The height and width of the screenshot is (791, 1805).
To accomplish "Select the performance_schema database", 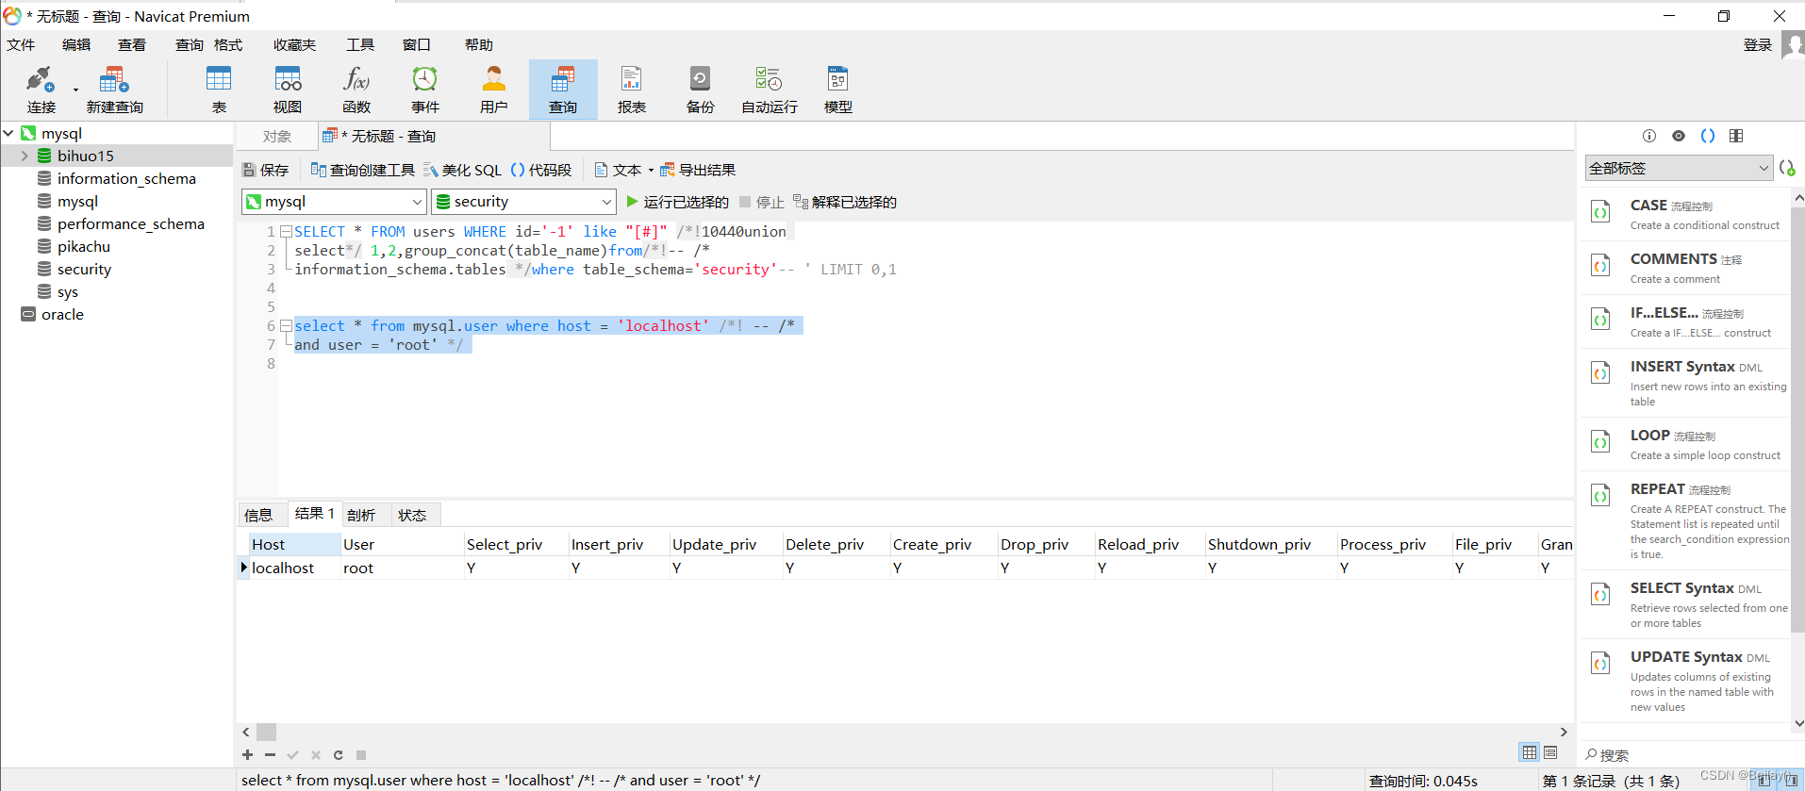I will click(x=130, y=223).
